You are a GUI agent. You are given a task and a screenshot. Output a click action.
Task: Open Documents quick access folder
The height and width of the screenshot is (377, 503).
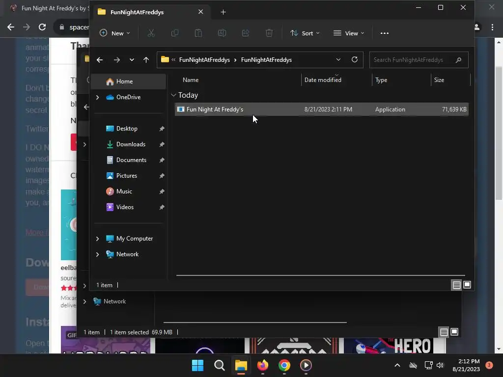[131, 160]
